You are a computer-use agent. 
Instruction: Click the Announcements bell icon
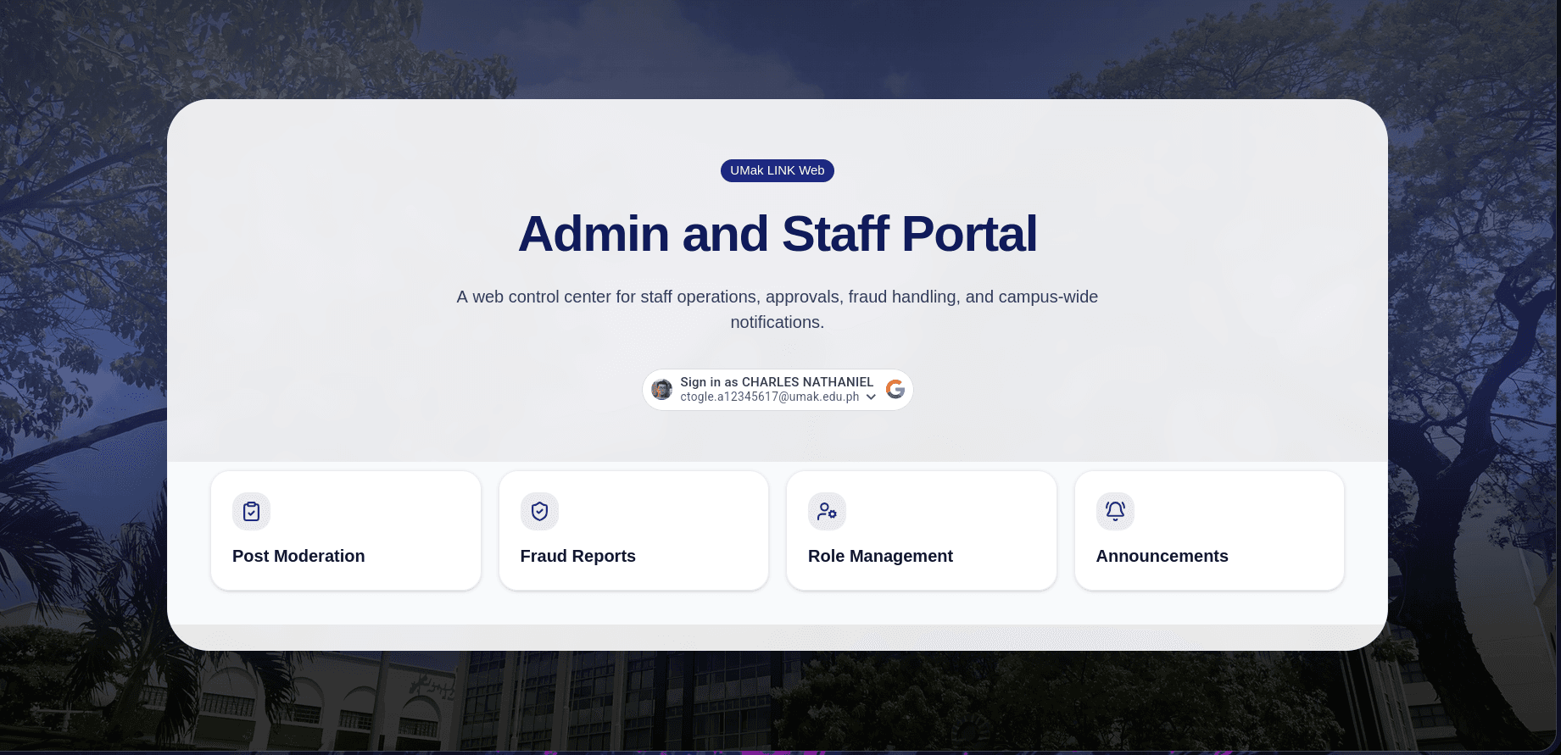coord(1115,511)
